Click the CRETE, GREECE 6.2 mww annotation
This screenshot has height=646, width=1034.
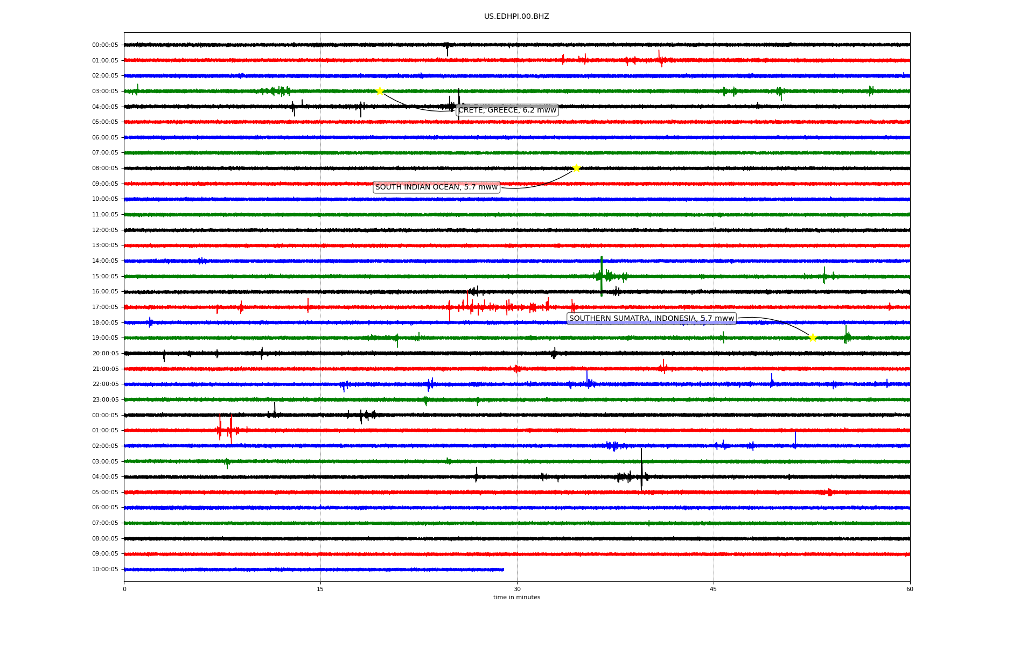(x=507, y=110)
